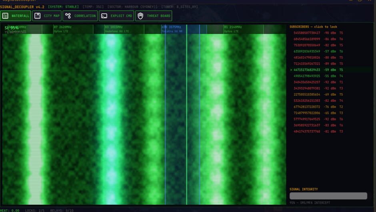This screenshot has width=376, height=212.
Task: Click the Signal Integrity progress bar
Action: [x=328, y=196]
